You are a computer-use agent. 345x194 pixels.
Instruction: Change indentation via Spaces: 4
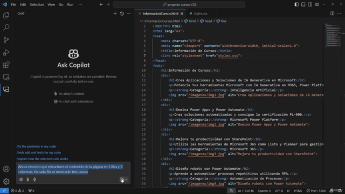pos(264,191)
